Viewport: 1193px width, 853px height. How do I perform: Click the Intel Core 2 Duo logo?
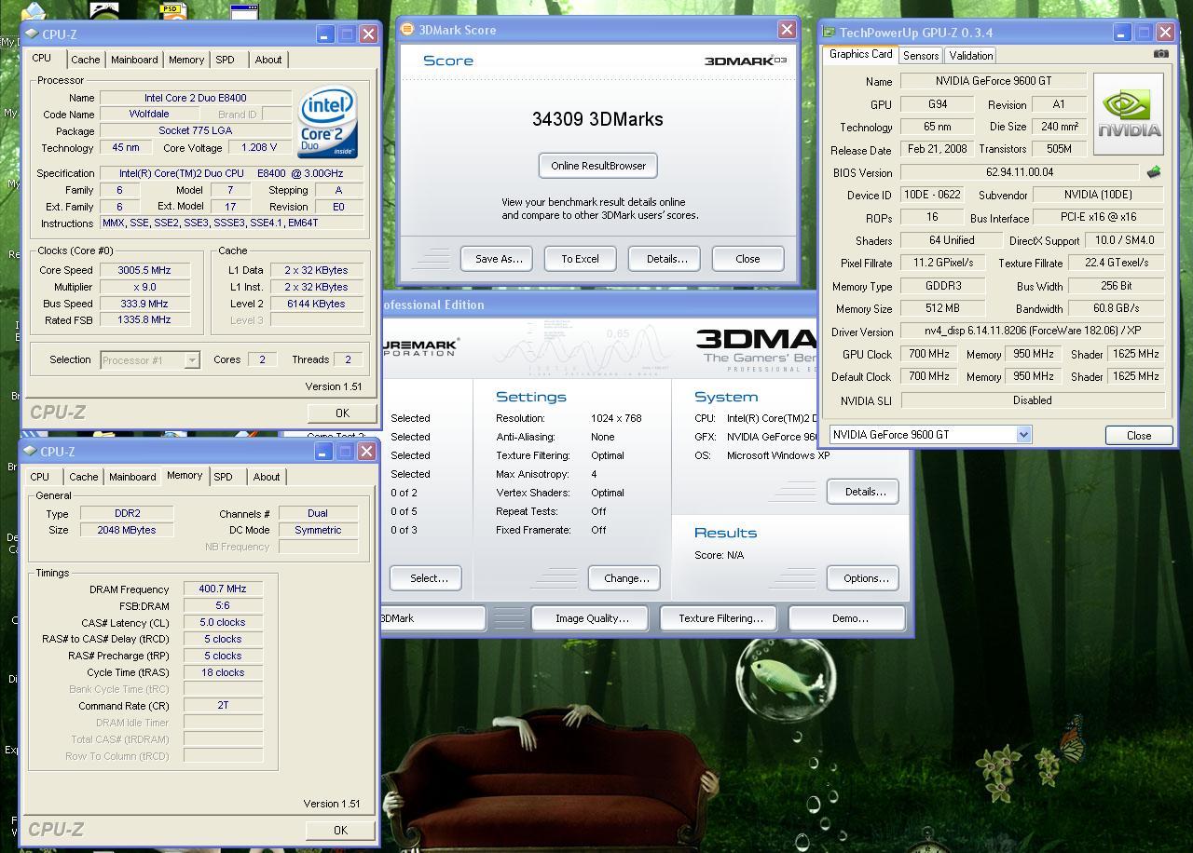[327, 122]
